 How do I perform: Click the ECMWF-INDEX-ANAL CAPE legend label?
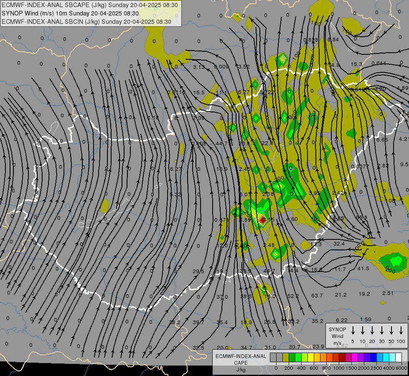point(241,360)
